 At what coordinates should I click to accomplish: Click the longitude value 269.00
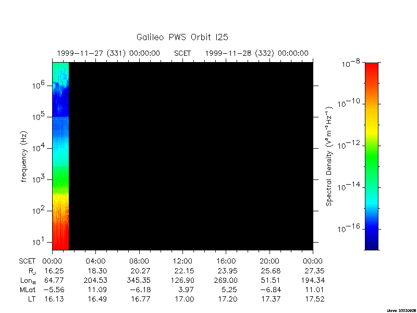tap(226, 280)
